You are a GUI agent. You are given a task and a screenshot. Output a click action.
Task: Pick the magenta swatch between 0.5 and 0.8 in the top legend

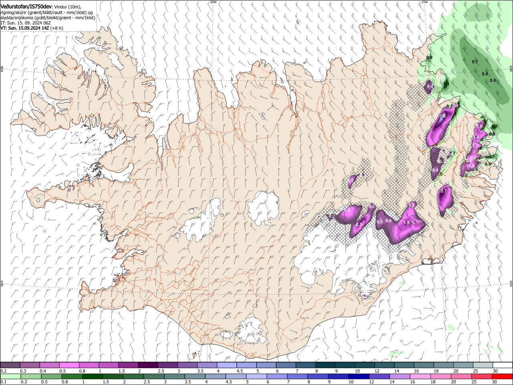pyautogui.click(x=69, y=365)
